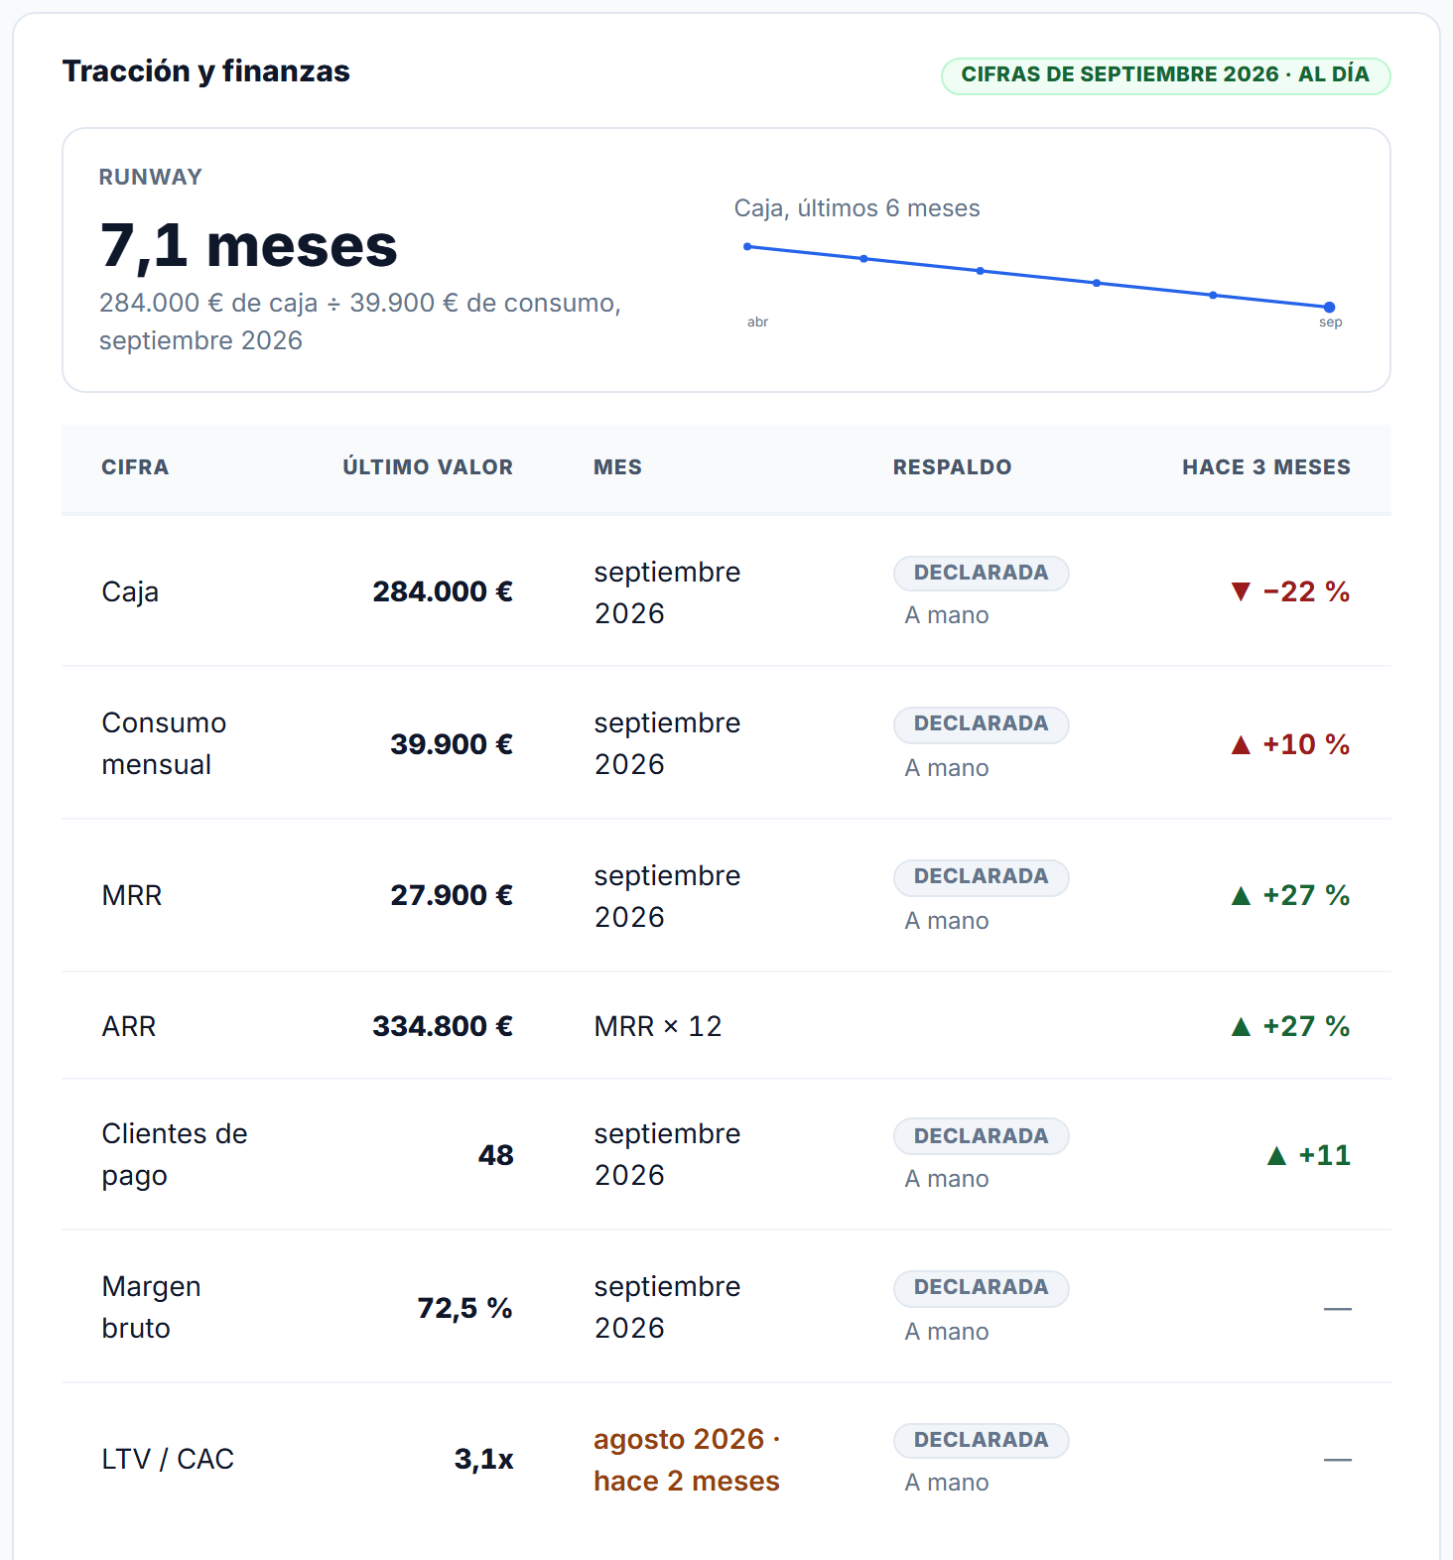
Task: Click the "27.900 €" MRR value
Action: click(x=452, y=896)
